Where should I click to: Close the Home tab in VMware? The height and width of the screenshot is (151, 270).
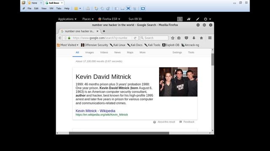41,3
